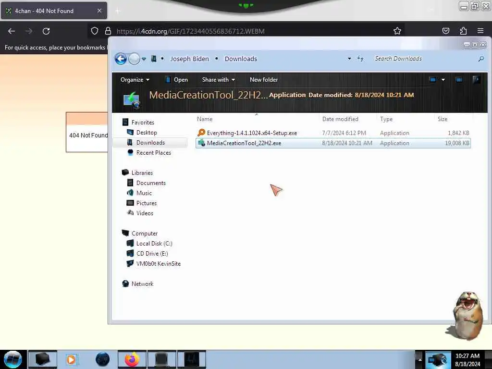Viewport: 492px width, 369px height.
Task: Open the Documents library
Action: pos(150,183)
